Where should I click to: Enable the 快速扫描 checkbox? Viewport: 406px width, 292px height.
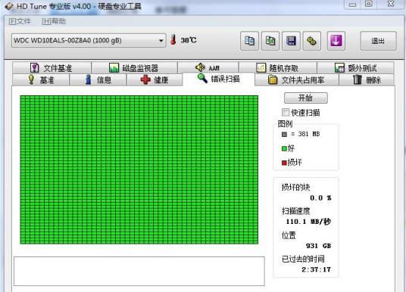click(286, 113)
